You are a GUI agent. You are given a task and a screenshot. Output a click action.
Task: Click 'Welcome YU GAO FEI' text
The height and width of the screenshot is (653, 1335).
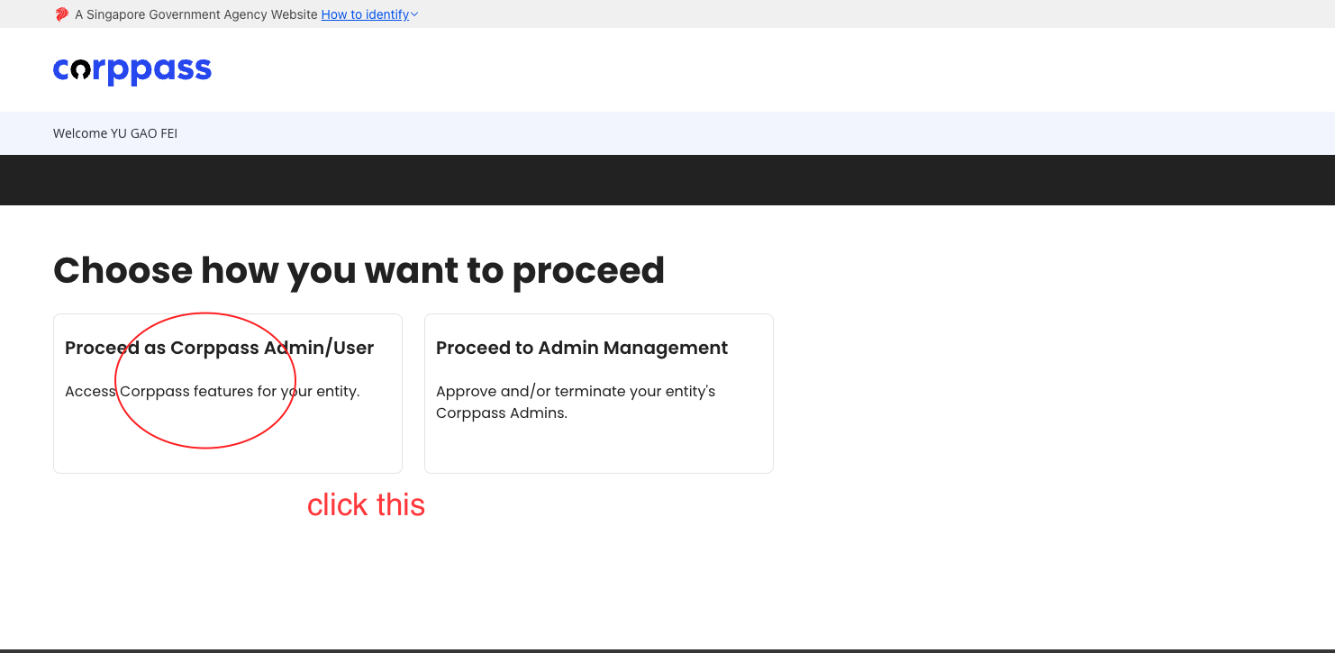click(x=115, y=133)
